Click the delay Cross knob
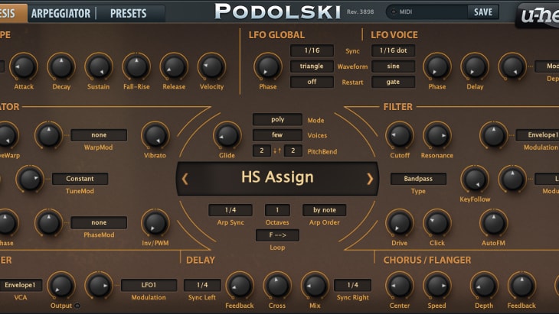Viewport: 559px width, 314px height. (277, 286)
